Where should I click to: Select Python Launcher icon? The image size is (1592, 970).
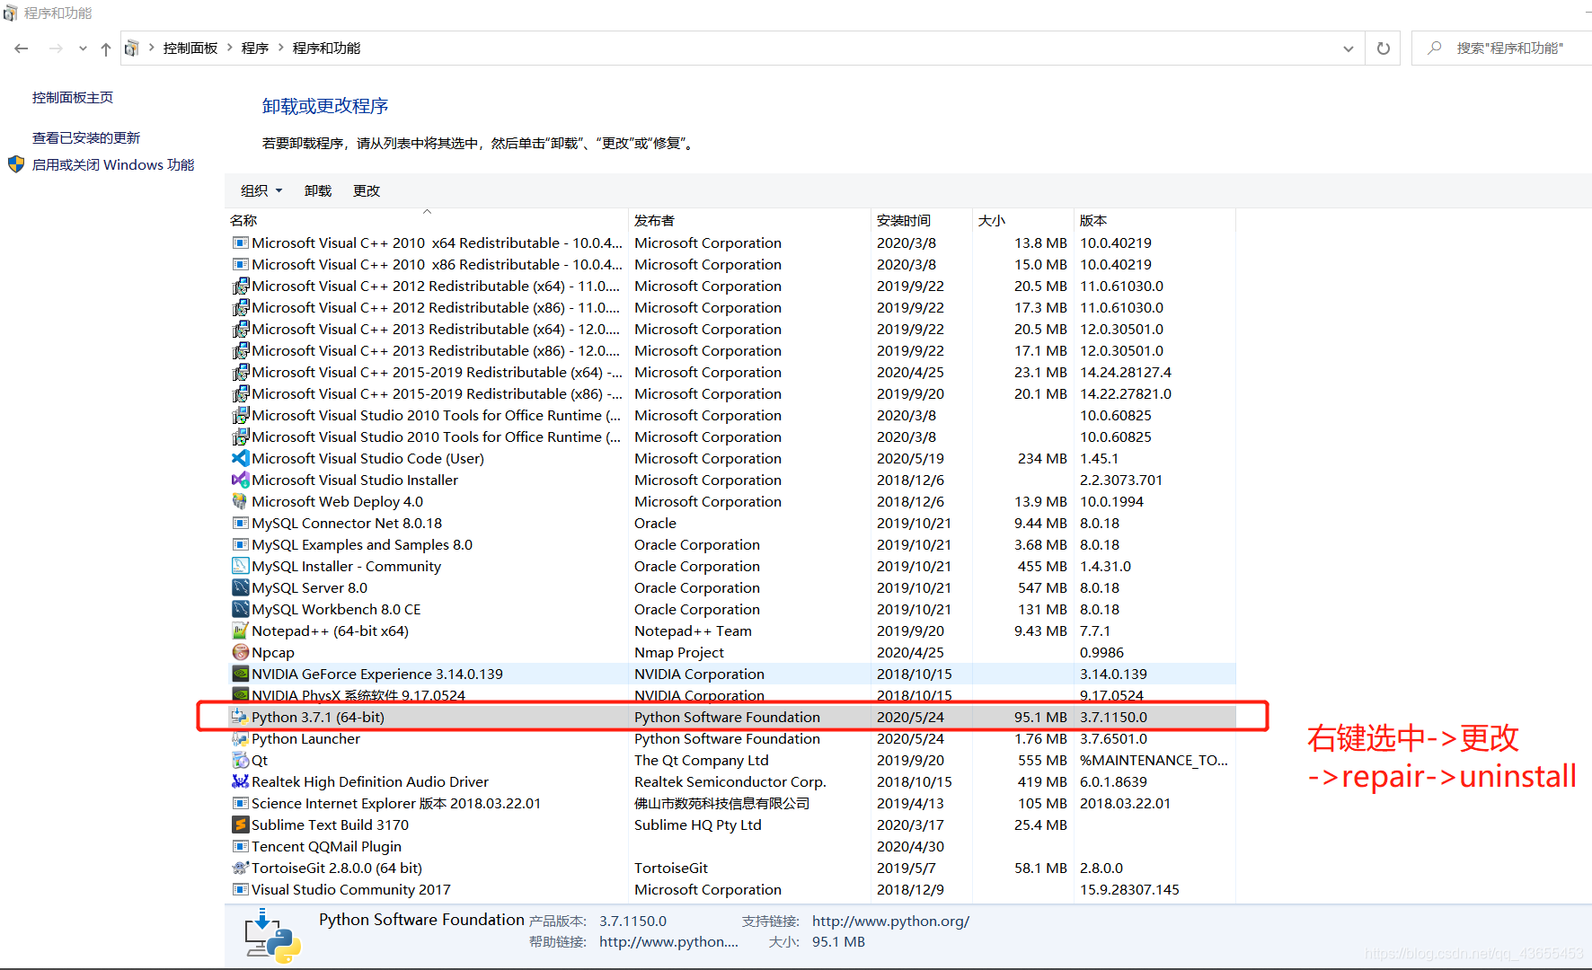pyautogui.click(x=240, y=738)
